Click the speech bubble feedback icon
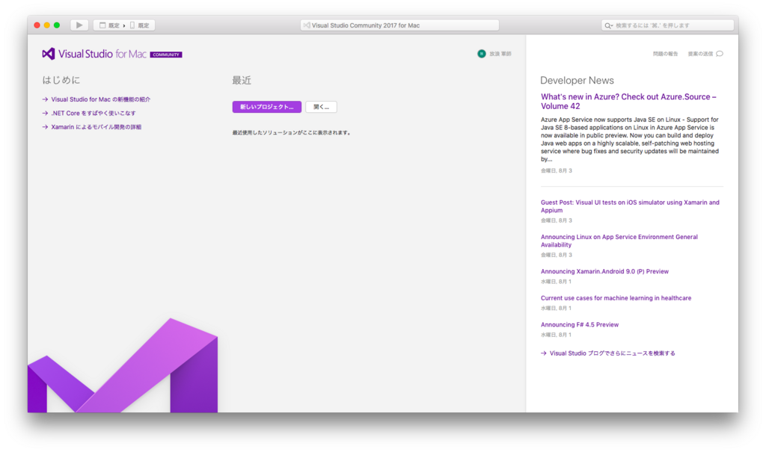This screenshot has width=766, height=452. click(720, 54)
